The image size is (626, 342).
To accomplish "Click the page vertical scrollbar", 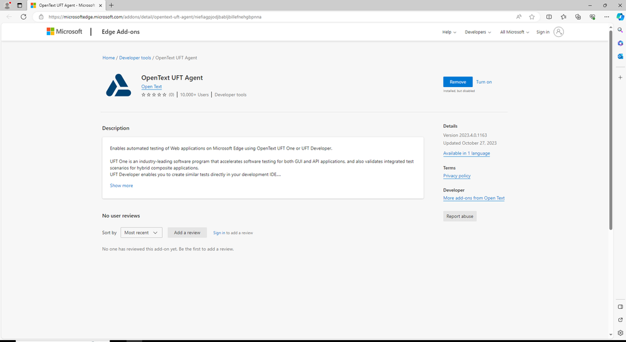I will (610, 129).
